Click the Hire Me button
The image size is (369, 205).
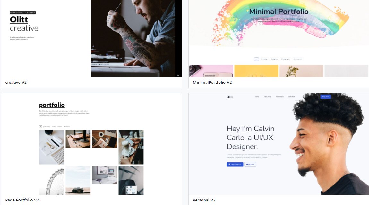[250, 164]
